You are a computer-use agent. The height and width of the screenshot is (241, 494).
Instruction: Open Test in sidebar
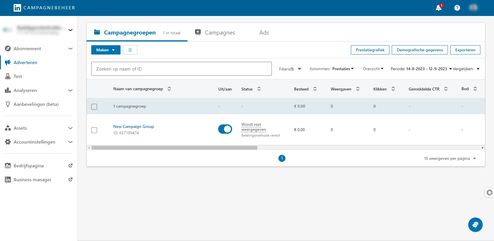click(x=18, y=76)
